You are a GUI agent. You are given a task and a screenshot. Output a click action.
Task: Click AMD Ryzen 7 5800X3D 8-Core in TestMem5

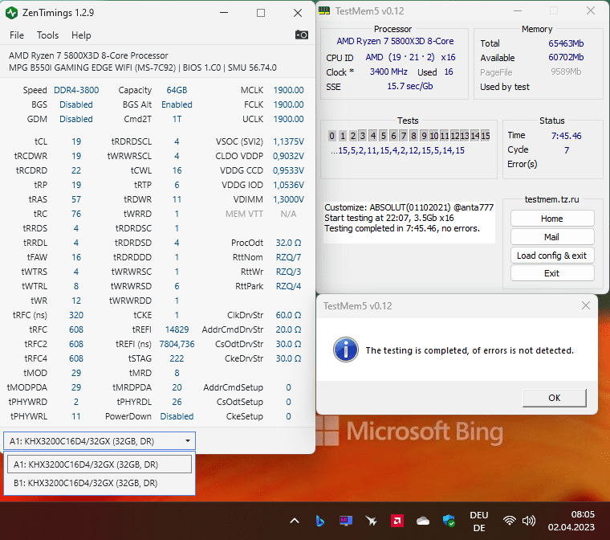[395, 41]
